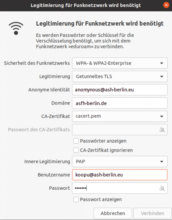Select the Benutzername input field
Viewport: 172px width, 220px height.
point(120,175)
